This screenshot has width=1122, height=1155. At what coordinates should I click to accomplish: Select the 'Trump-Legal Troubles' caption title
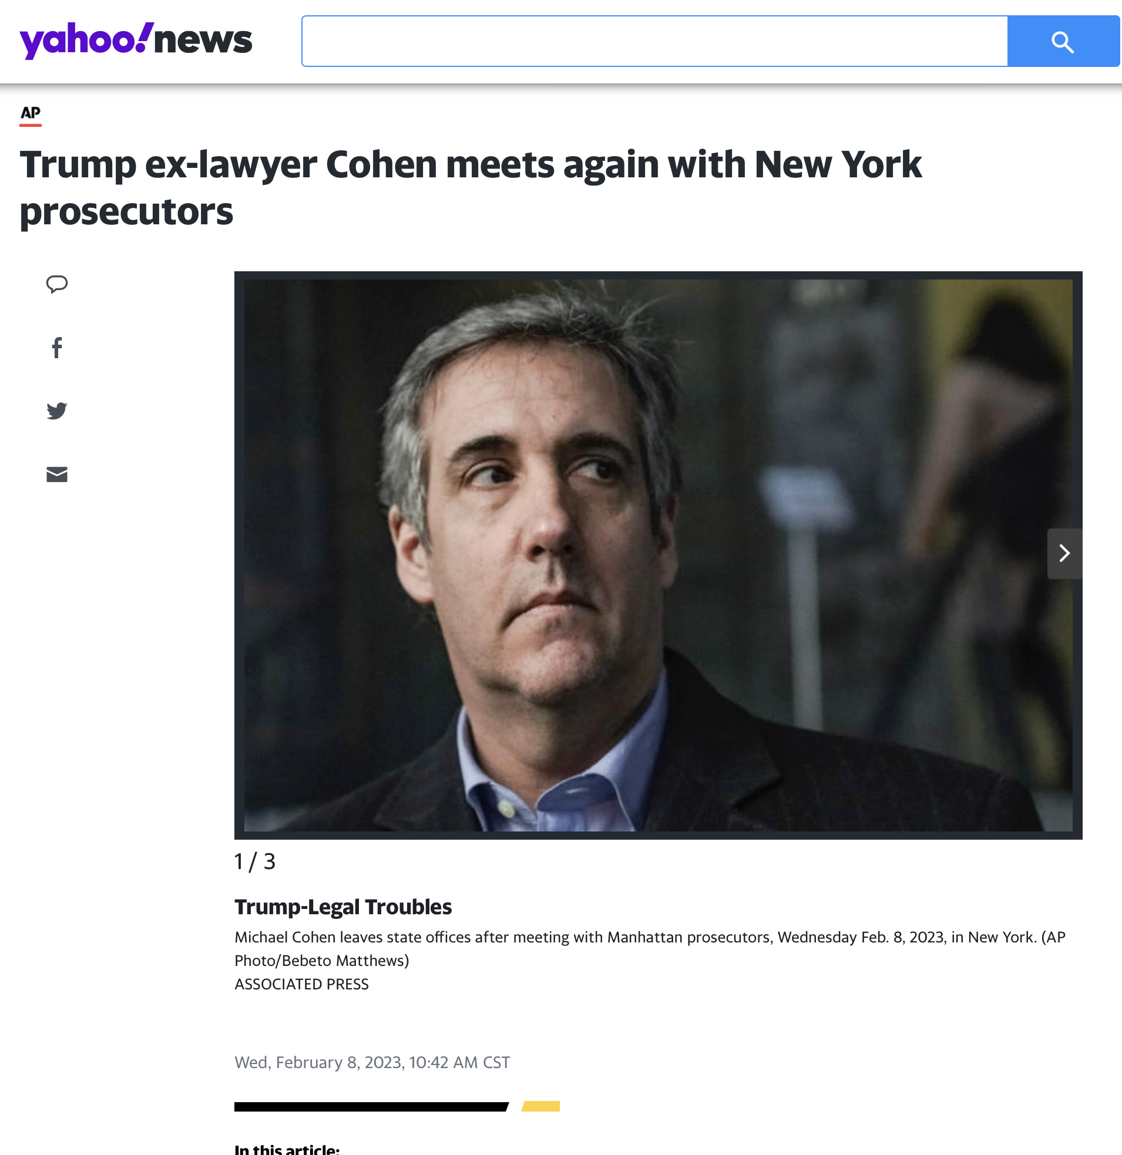[343, 907]
